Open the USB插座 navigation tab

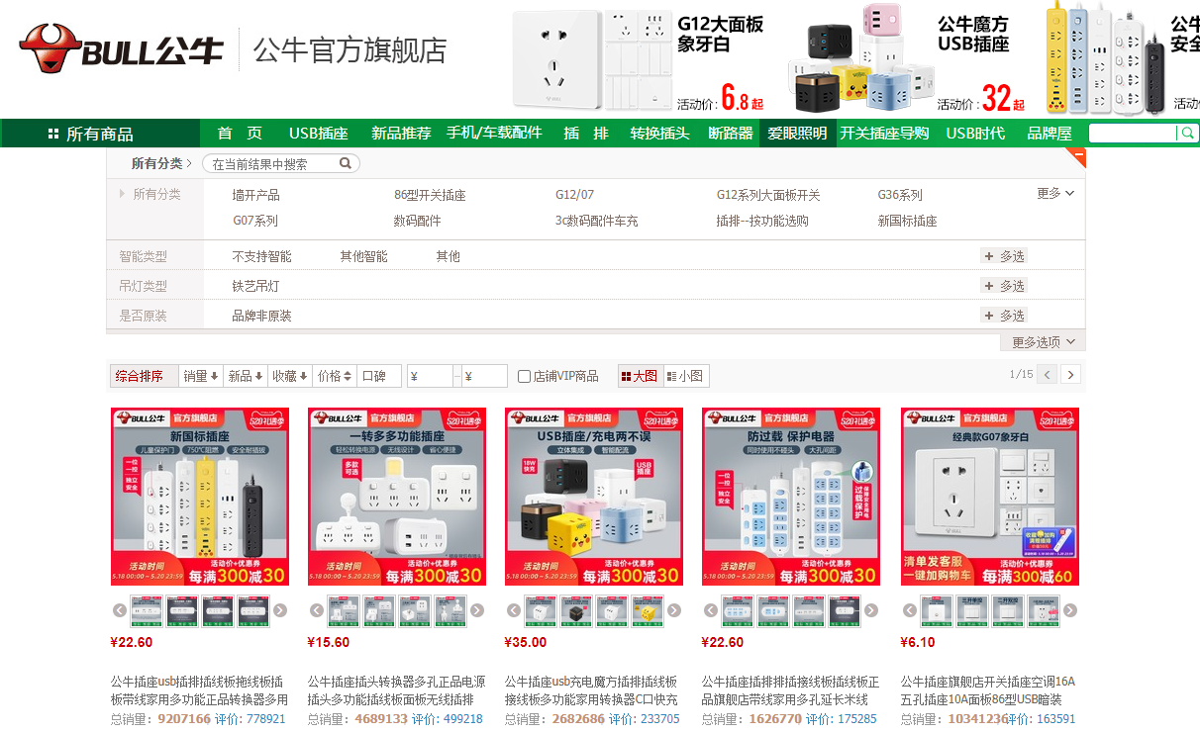coord(318,134)
